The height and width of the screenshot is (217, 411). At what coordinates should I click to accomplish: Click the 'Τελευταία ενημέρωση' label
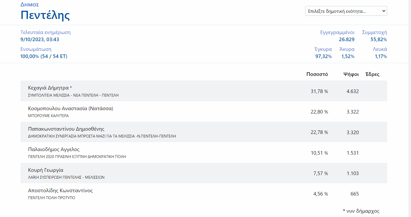point(45,32)
